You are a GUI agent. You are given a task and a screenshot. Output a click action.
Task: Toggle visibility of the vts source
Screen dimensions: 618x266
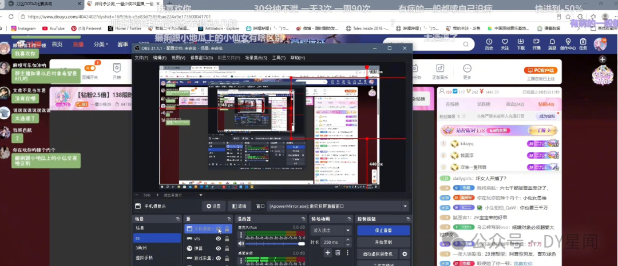tap(218, 239)
